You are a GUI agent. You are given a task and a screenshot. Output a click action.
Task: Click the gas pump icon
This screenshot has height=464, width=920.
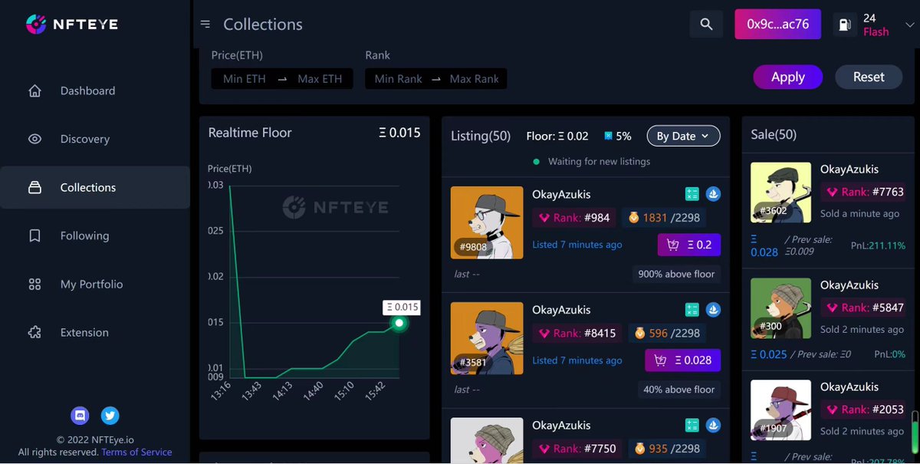[844, 25]
